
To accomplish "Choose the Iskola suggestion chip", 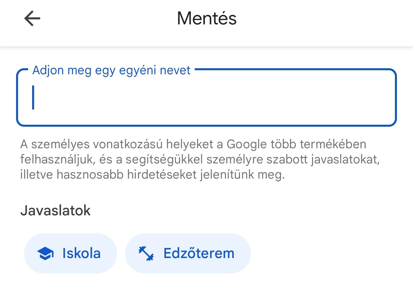I will [x=71, y=253].
